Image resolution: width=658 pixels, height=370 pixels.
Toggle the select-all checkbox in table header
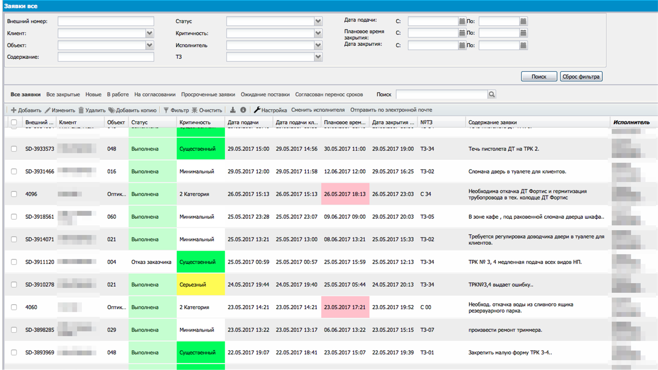(x=14, y=122)
